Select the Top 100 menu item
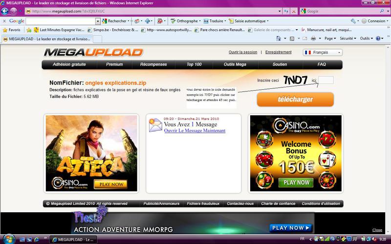Image resolution: width=391 pixels, height=244 pixels. tap(194, 64)
